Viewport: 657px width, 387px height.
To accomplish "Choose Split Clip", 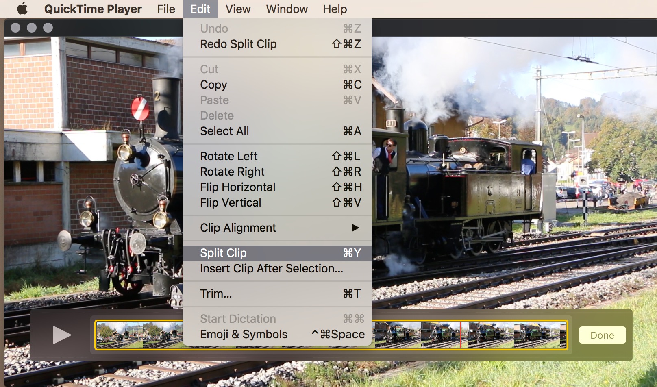I will (277, 253).
